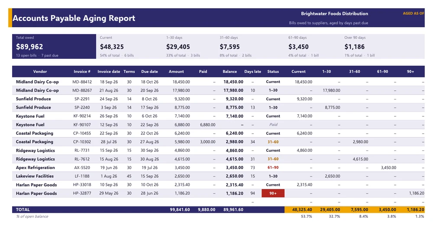The height and width of the screenshot is (227, 433).
Task: Click the Vendor column header
Action: (x=40, y=71)
